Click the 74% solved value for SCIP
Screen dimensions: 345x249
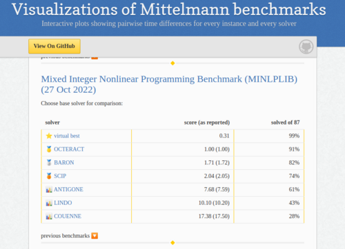click(x=294, y=176)
